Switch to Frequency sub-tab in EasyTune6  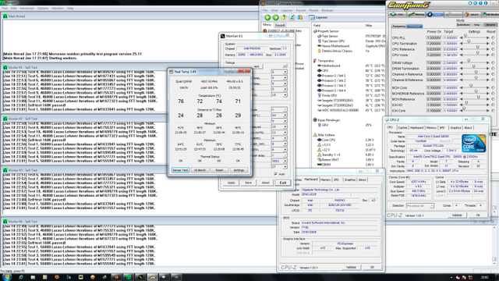coord(398,26)
